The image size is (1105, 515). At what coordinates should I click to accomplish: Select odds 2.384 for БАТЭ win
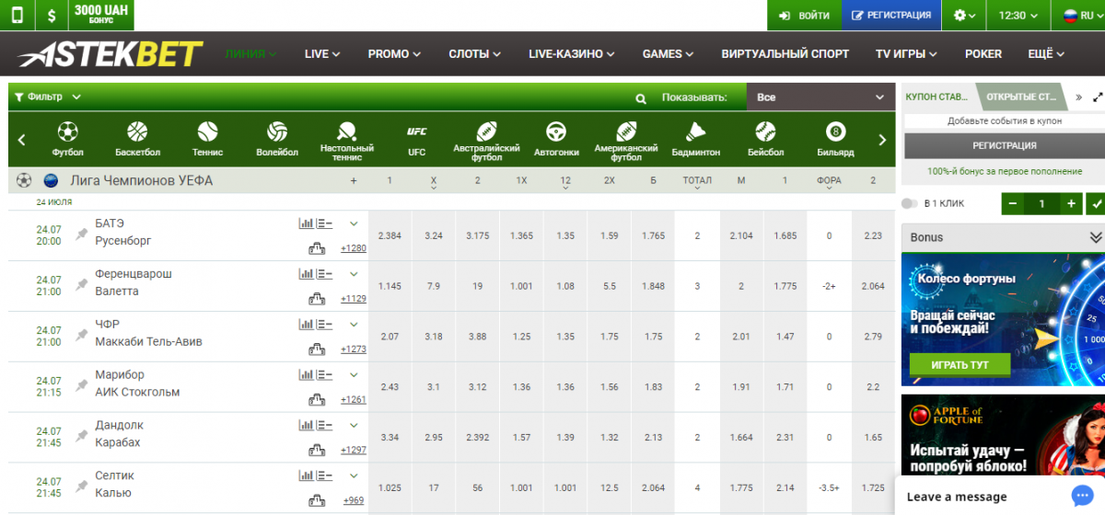pyautogui.click(x=390, y=235)
